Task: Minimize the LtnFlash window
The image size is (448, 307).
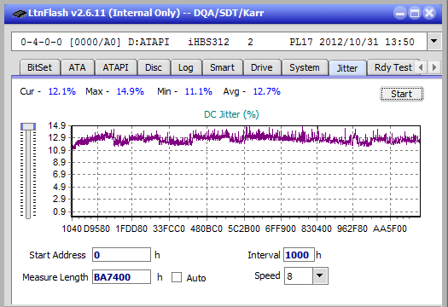Action: point(400,13)
